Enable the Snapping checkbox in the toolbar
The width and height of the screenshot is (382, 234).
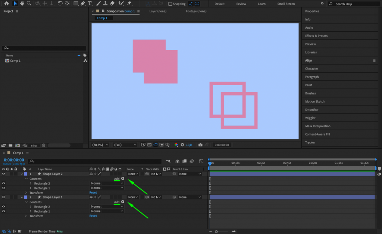[x=170, y=4]
